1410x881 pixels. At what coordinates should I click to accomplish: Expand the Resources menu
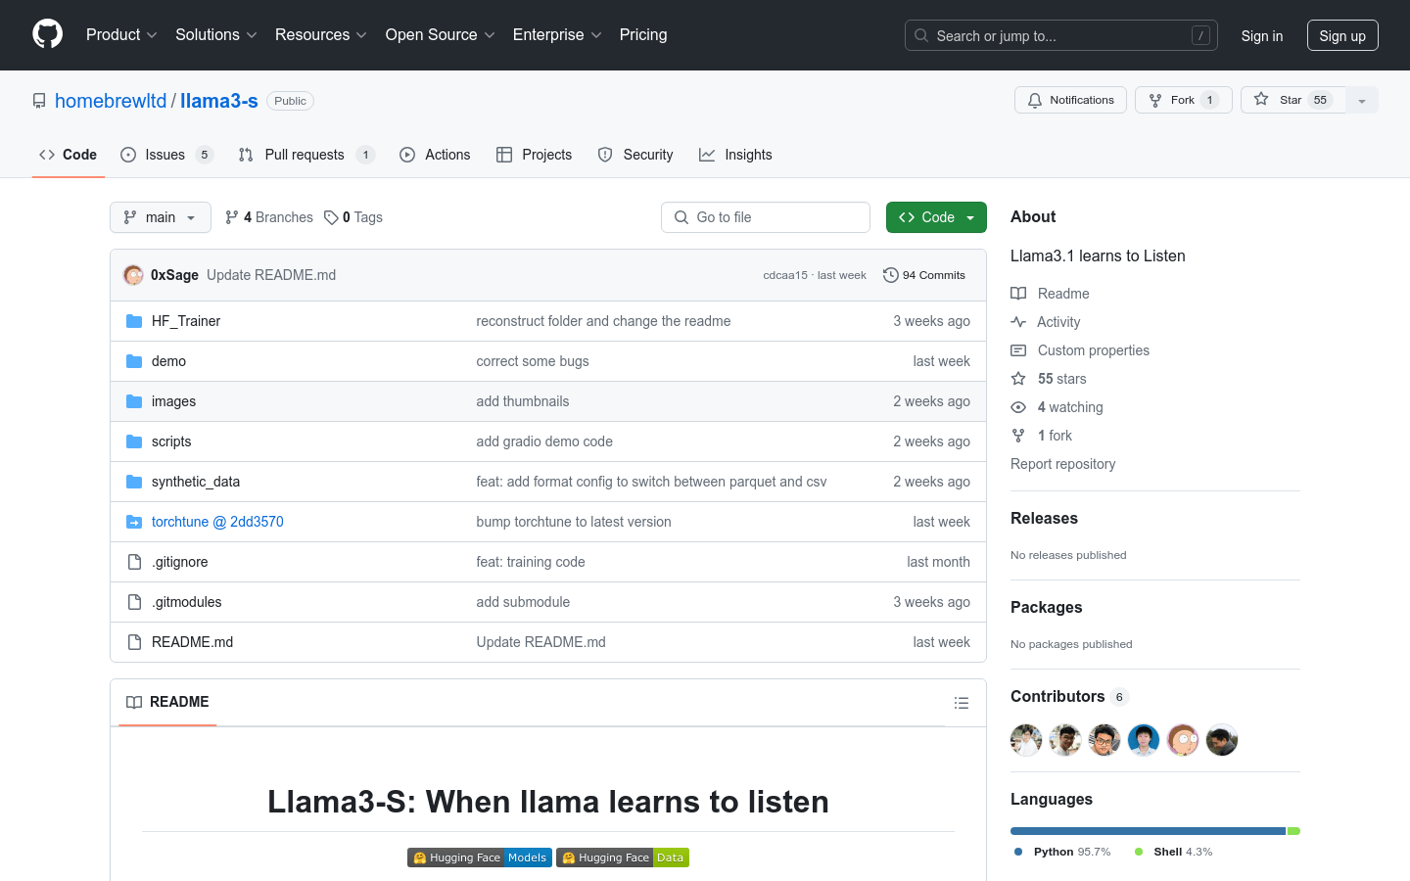click(321, 35)
